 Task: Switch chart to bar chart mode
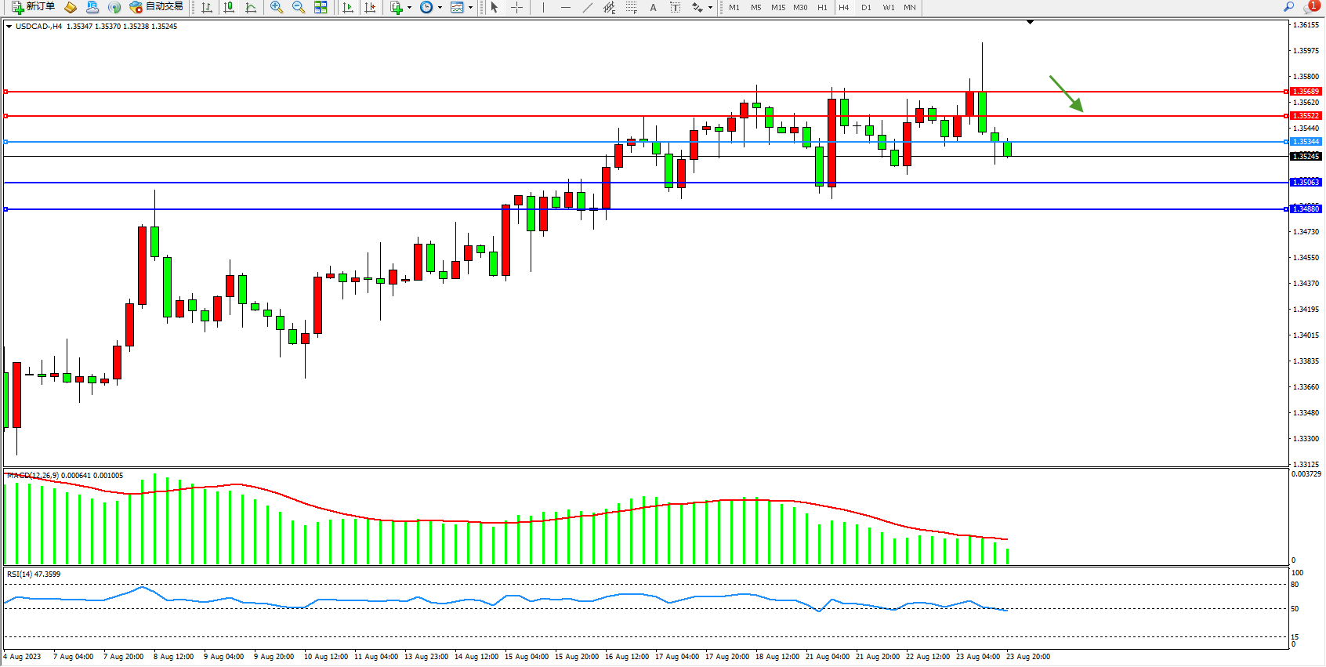(207, 7)
